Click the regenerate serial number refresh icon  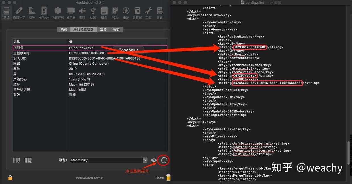tap(164, 160)
